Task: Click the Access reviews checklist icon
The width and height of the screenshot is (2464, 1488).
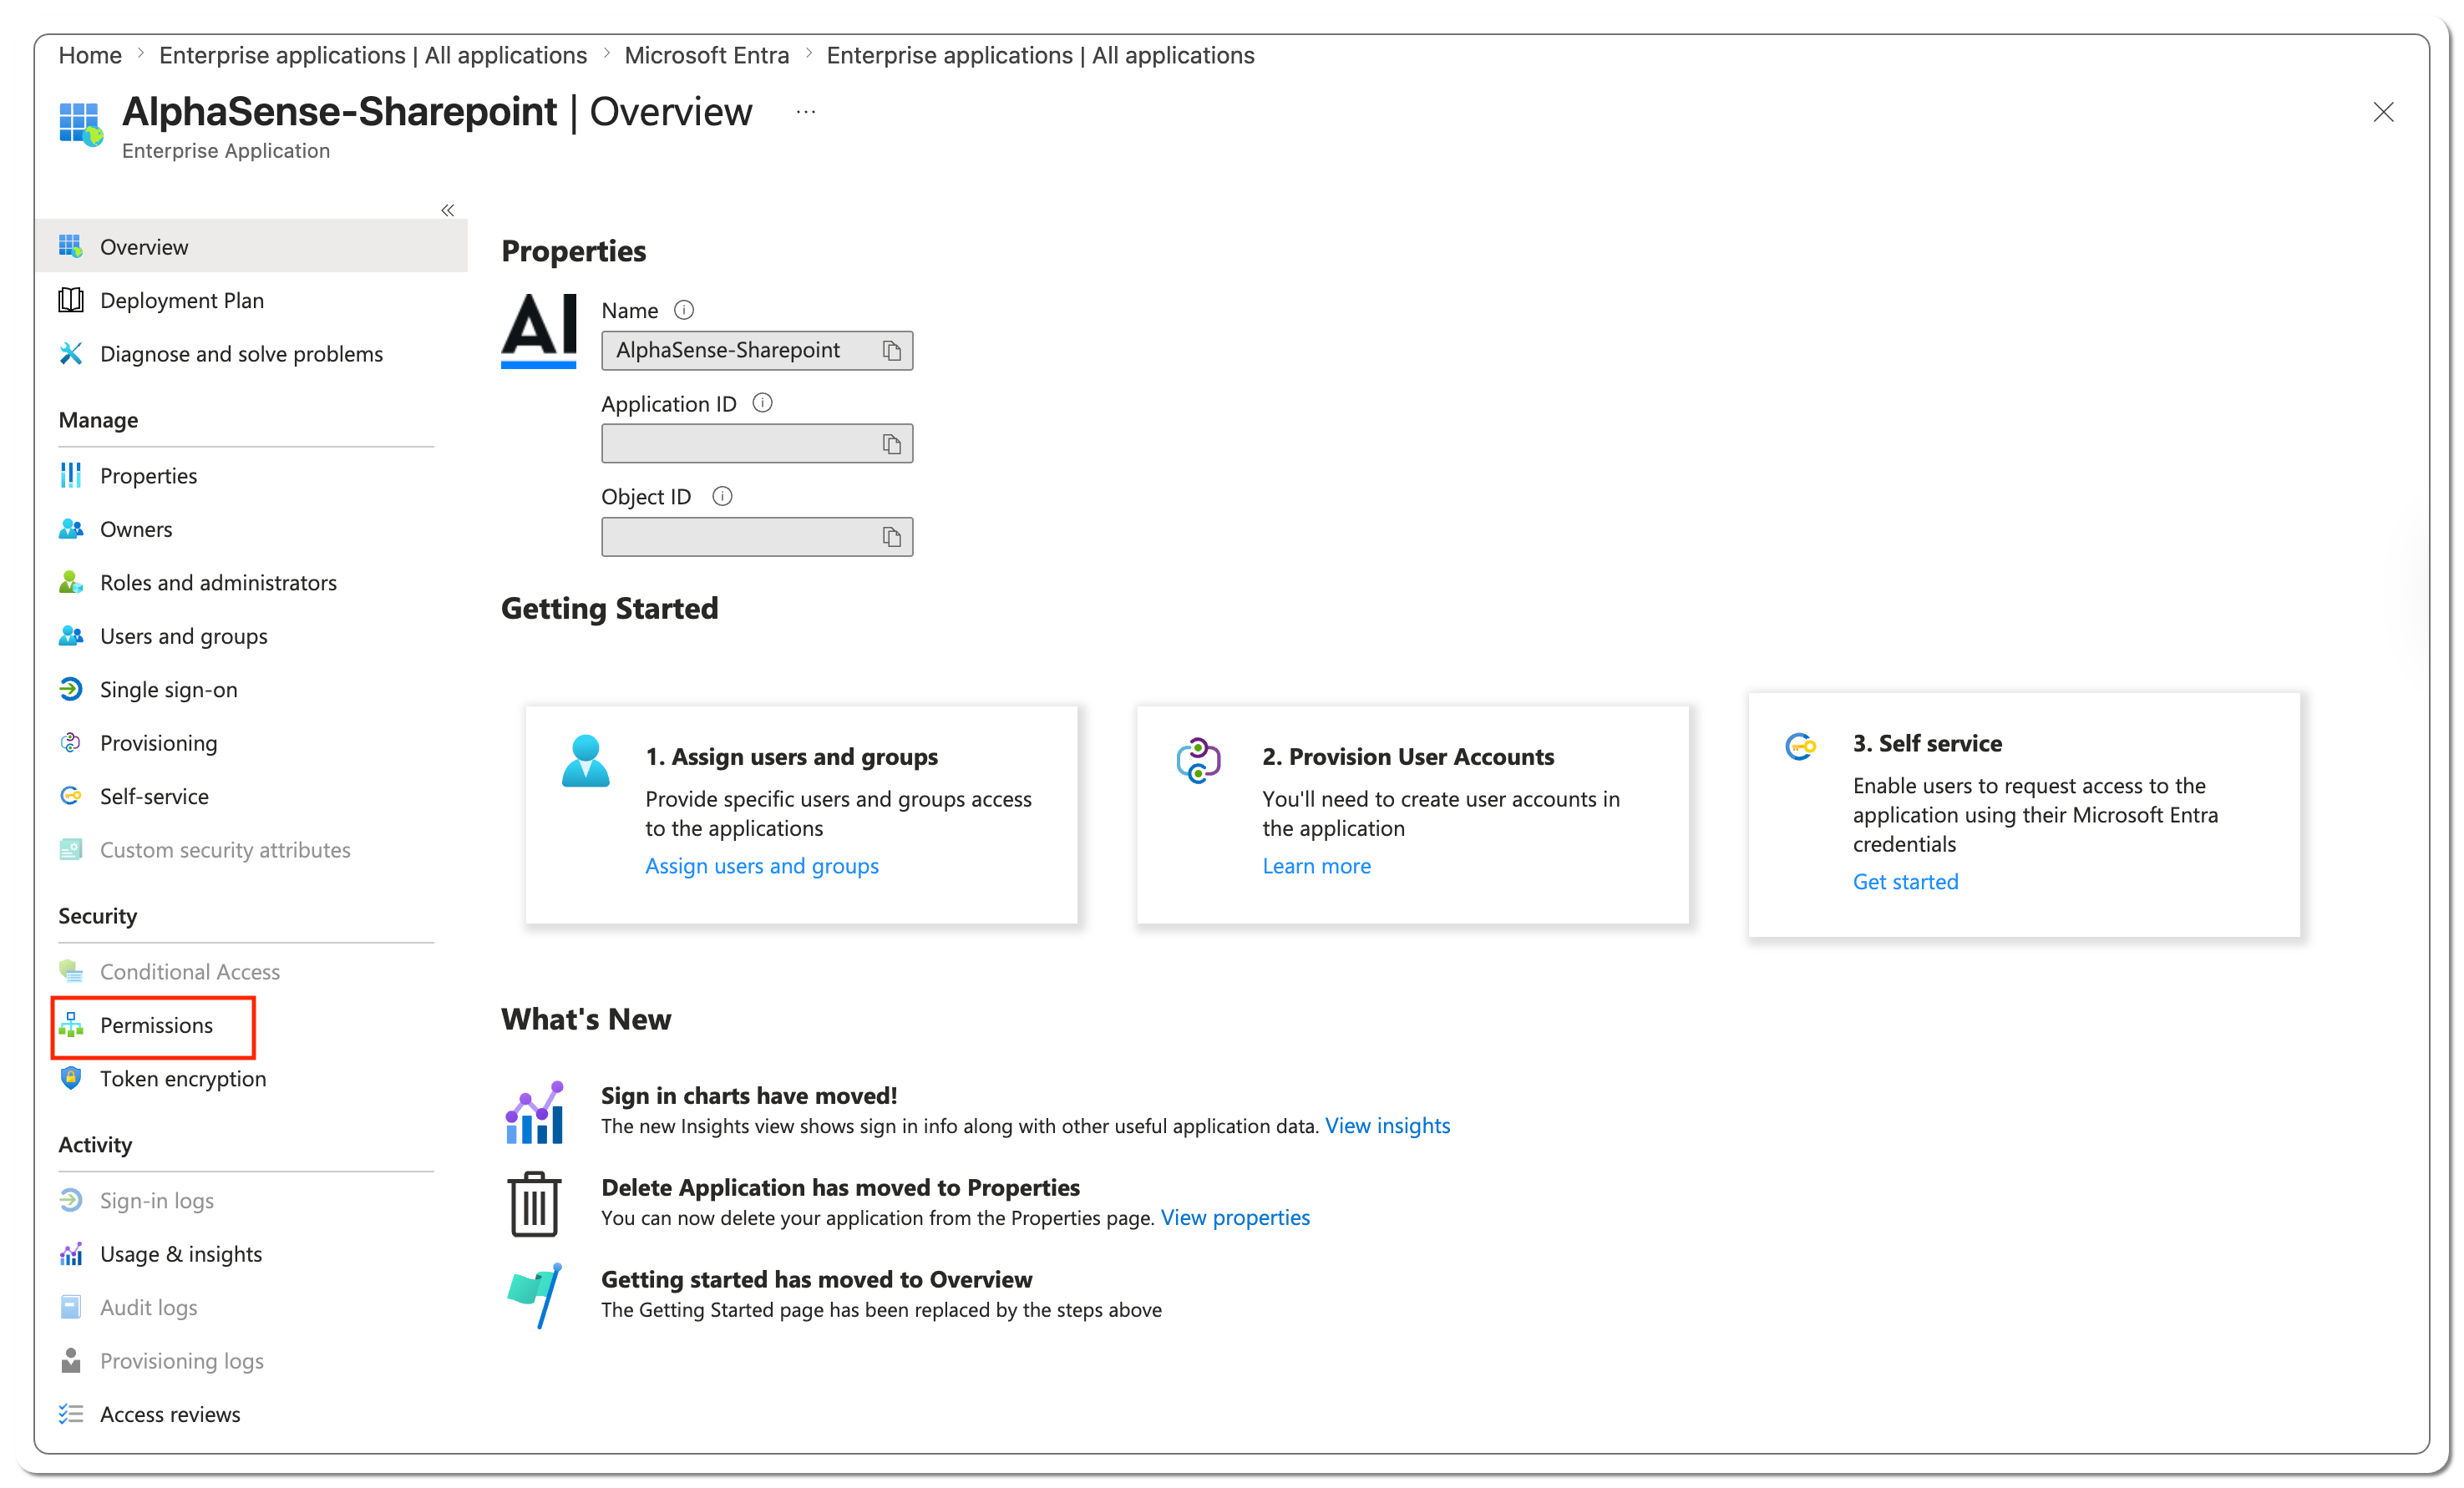Action: tap(70, 1414)
